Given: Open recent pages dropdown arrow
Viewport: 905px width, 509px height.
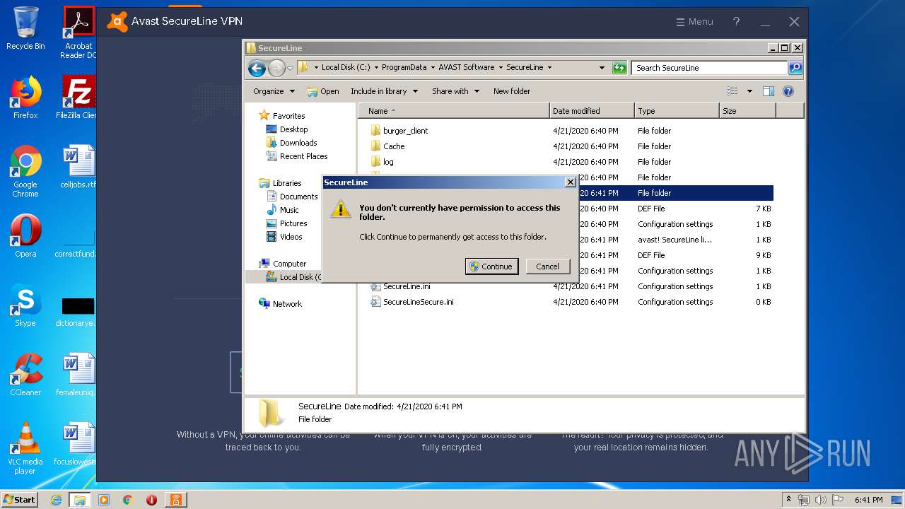Looking at the screenshot, I should tap(290, 69).
